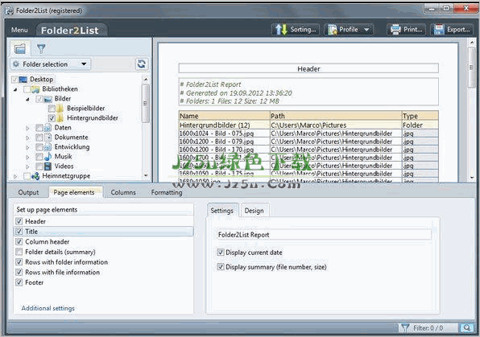Click the Hintergrundbilder folder icon

[x=60, y=118]
